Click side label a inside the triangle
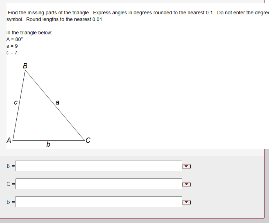Viewport: 269px width, 223px height. pyautogui.click(x=57, y=102)
